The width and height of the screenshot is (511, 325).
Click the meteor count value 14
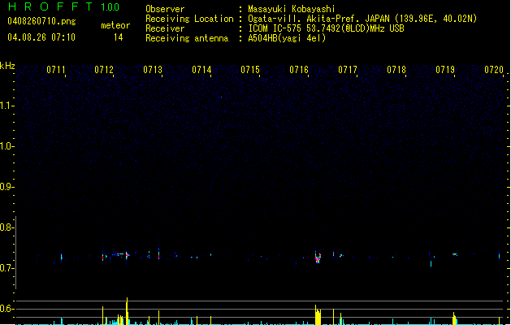(118, 37)
